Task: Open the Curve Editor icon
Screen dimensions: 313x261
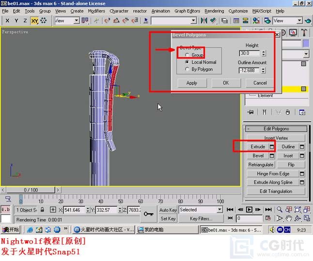Action: click(x=236, y=20)
